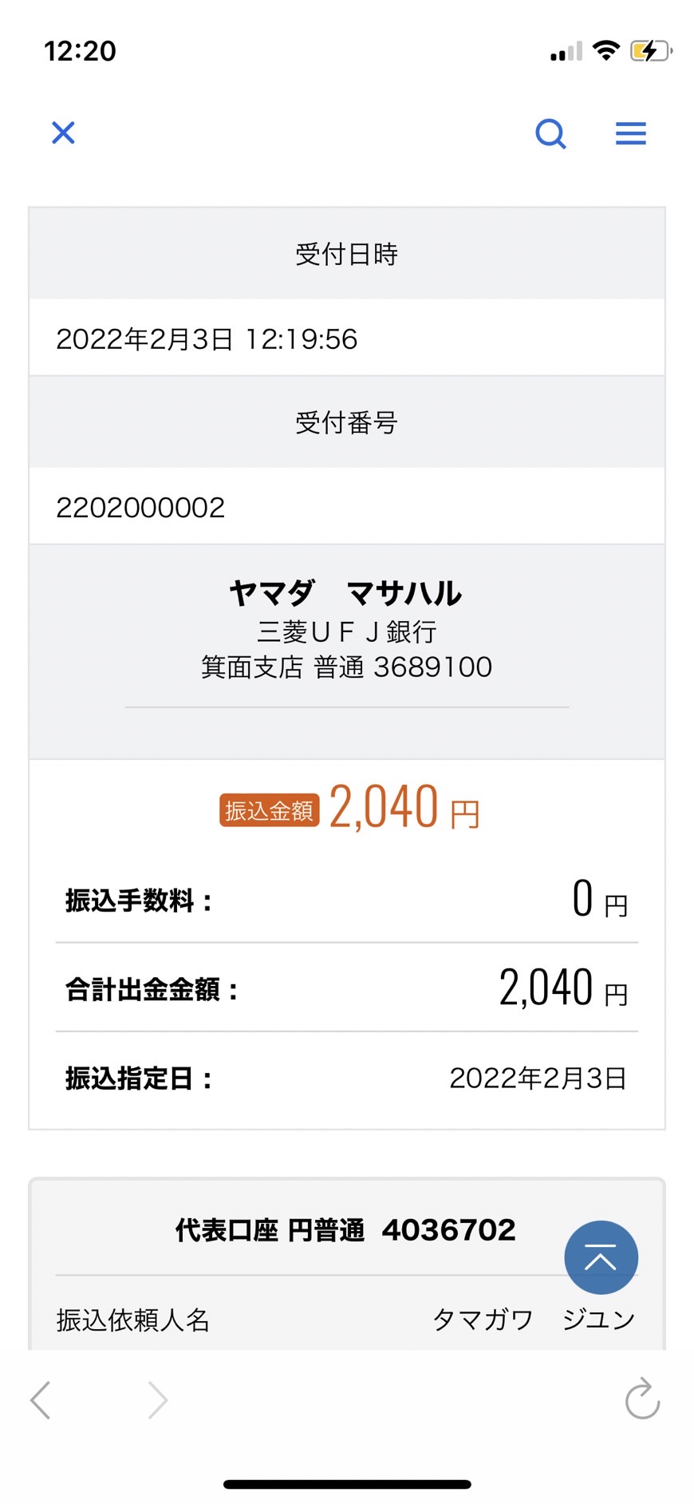Screen dimensions: 694x1504
Task: Tap the cellular signal bars icon
Action: [566, 52]
